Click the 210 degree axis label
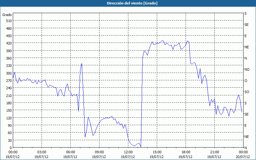 pyautogui.click(x=9, y=95)
